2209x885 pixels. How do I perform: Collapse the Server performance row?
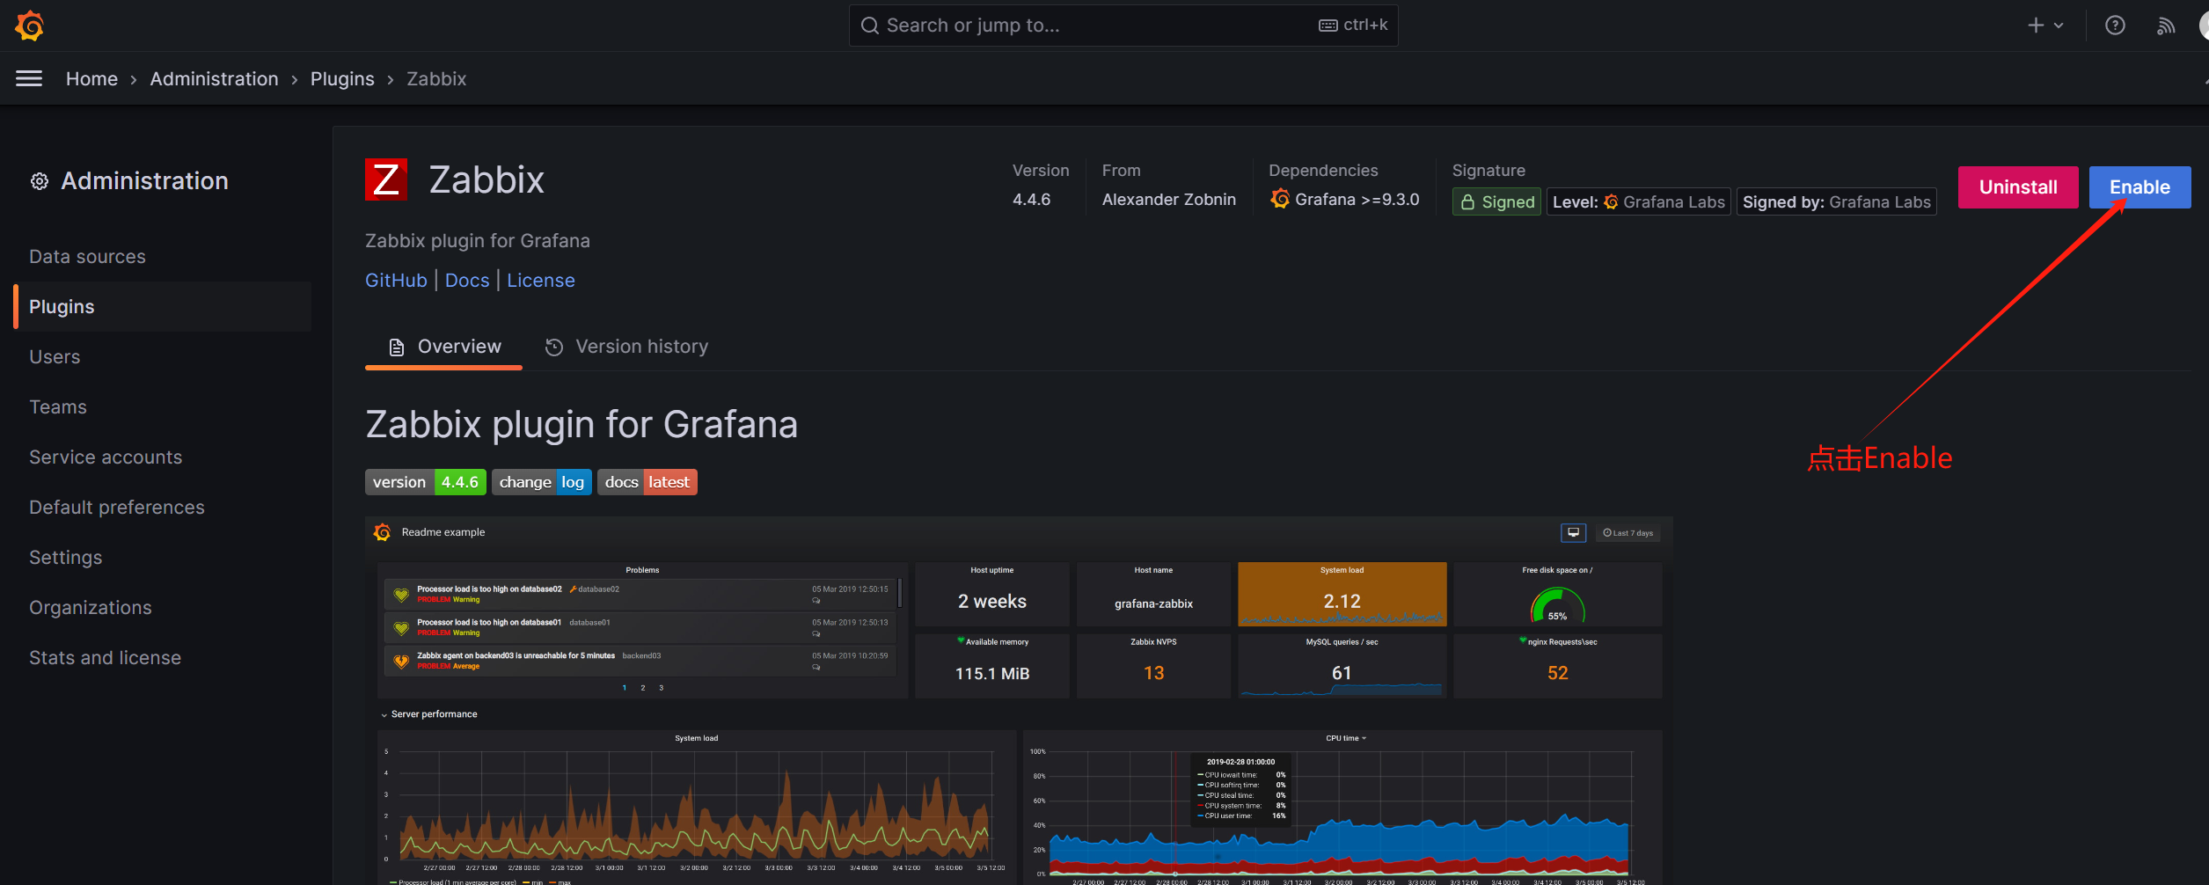(x=429, y=714)
